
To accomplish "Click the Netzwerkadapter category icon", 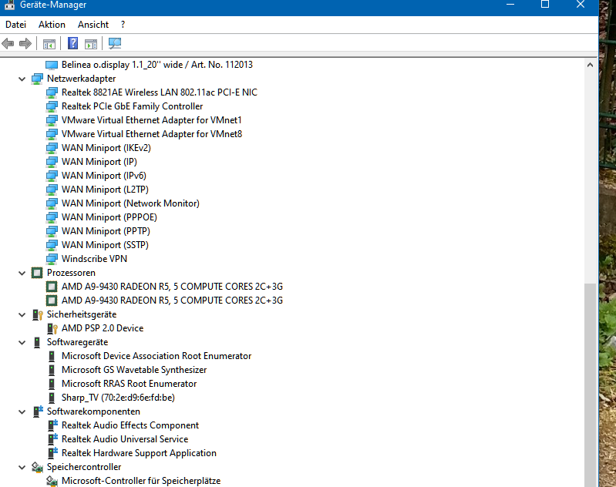I will coord(37,79).
